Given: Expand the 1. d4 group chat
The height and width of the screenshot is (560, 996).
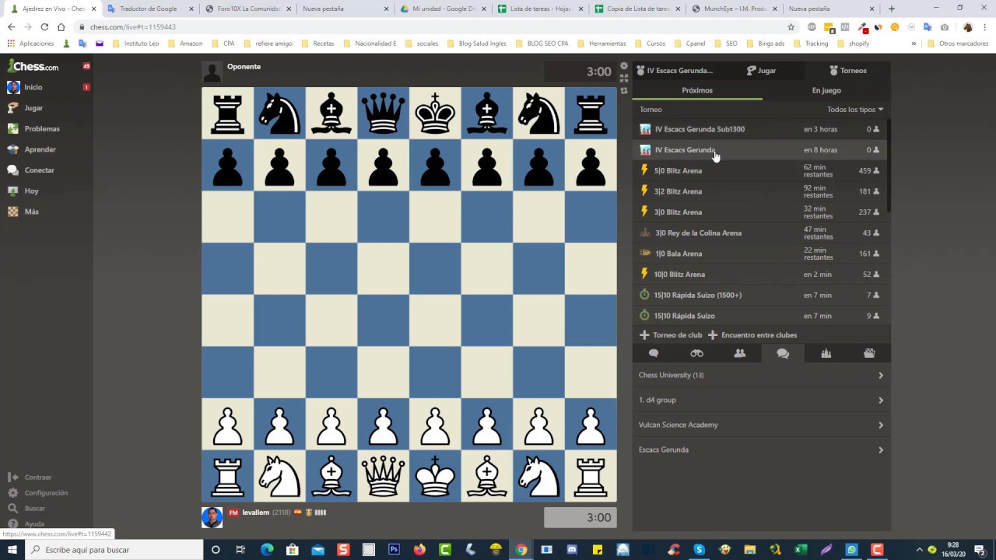Looking at the screenshot, I should (x=761, y=400).
